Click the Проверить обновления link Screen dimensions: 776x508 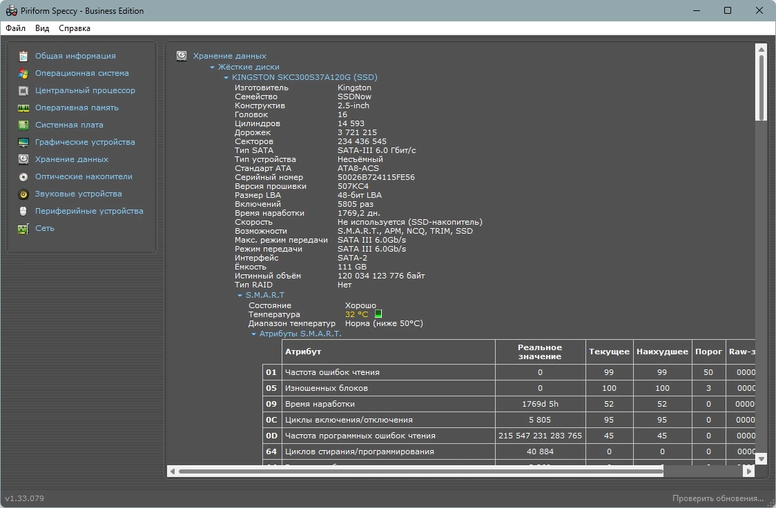pyautogui.click(x=717, y=498)
